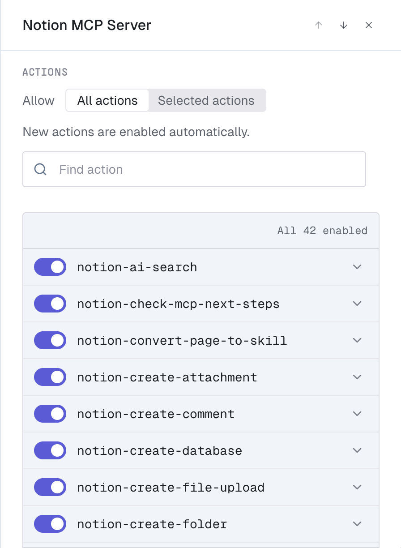
Task: Close the Notion MCP Server panel
Action: click(369, 25)
